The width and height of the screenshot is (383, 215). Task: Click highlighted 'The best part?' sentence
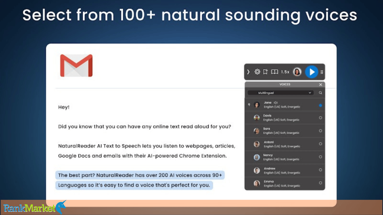[140, 175]
